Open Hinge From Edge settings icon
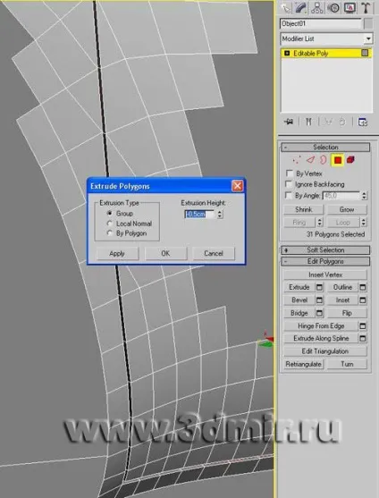Screen dimensions: 379x498 [363, 325]
